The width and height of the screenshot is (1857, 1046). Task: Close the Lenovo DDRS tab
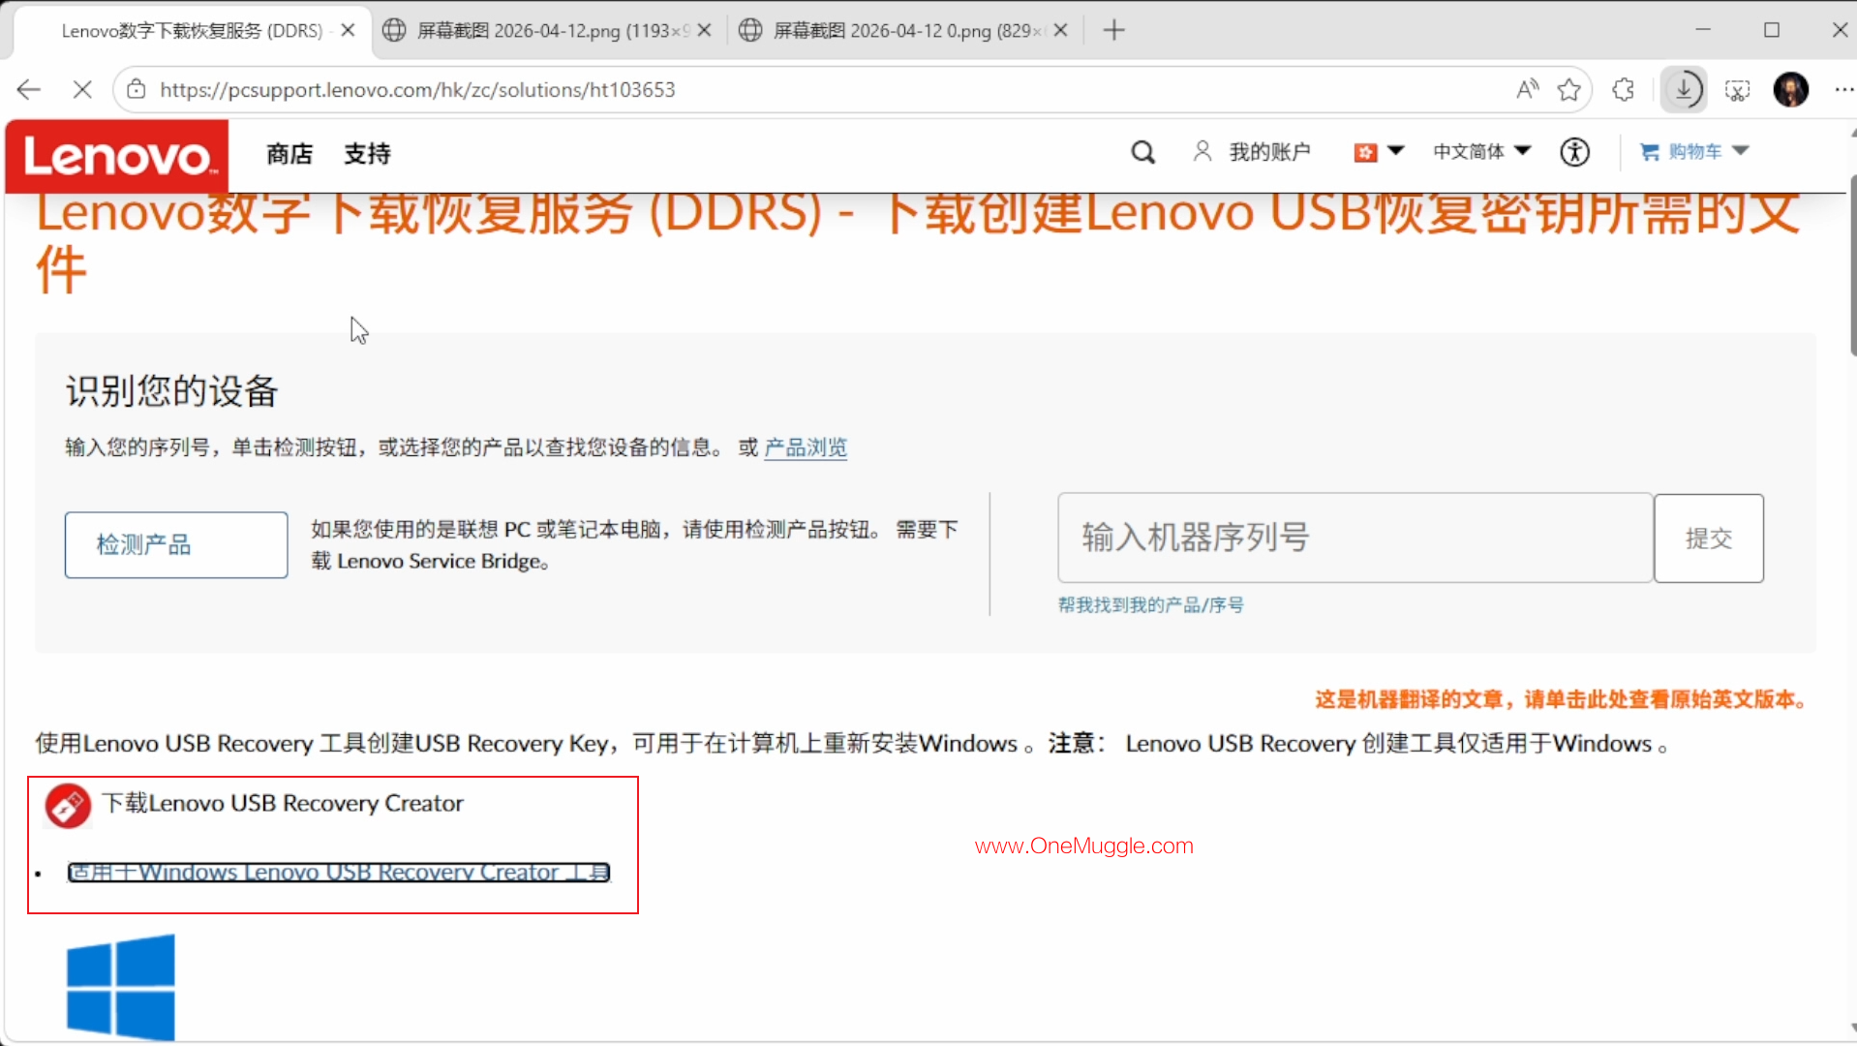click(349, 31)
